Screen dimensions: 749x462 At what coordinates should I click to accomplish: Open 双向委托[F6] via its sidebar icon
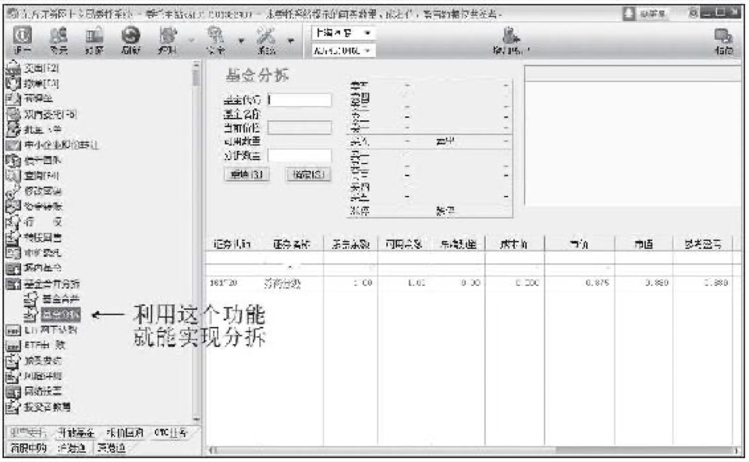tap(13, 114)
